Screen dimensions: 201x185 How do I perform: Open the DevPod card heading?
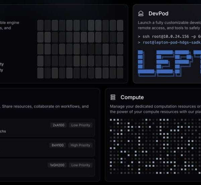coord(158,14)
